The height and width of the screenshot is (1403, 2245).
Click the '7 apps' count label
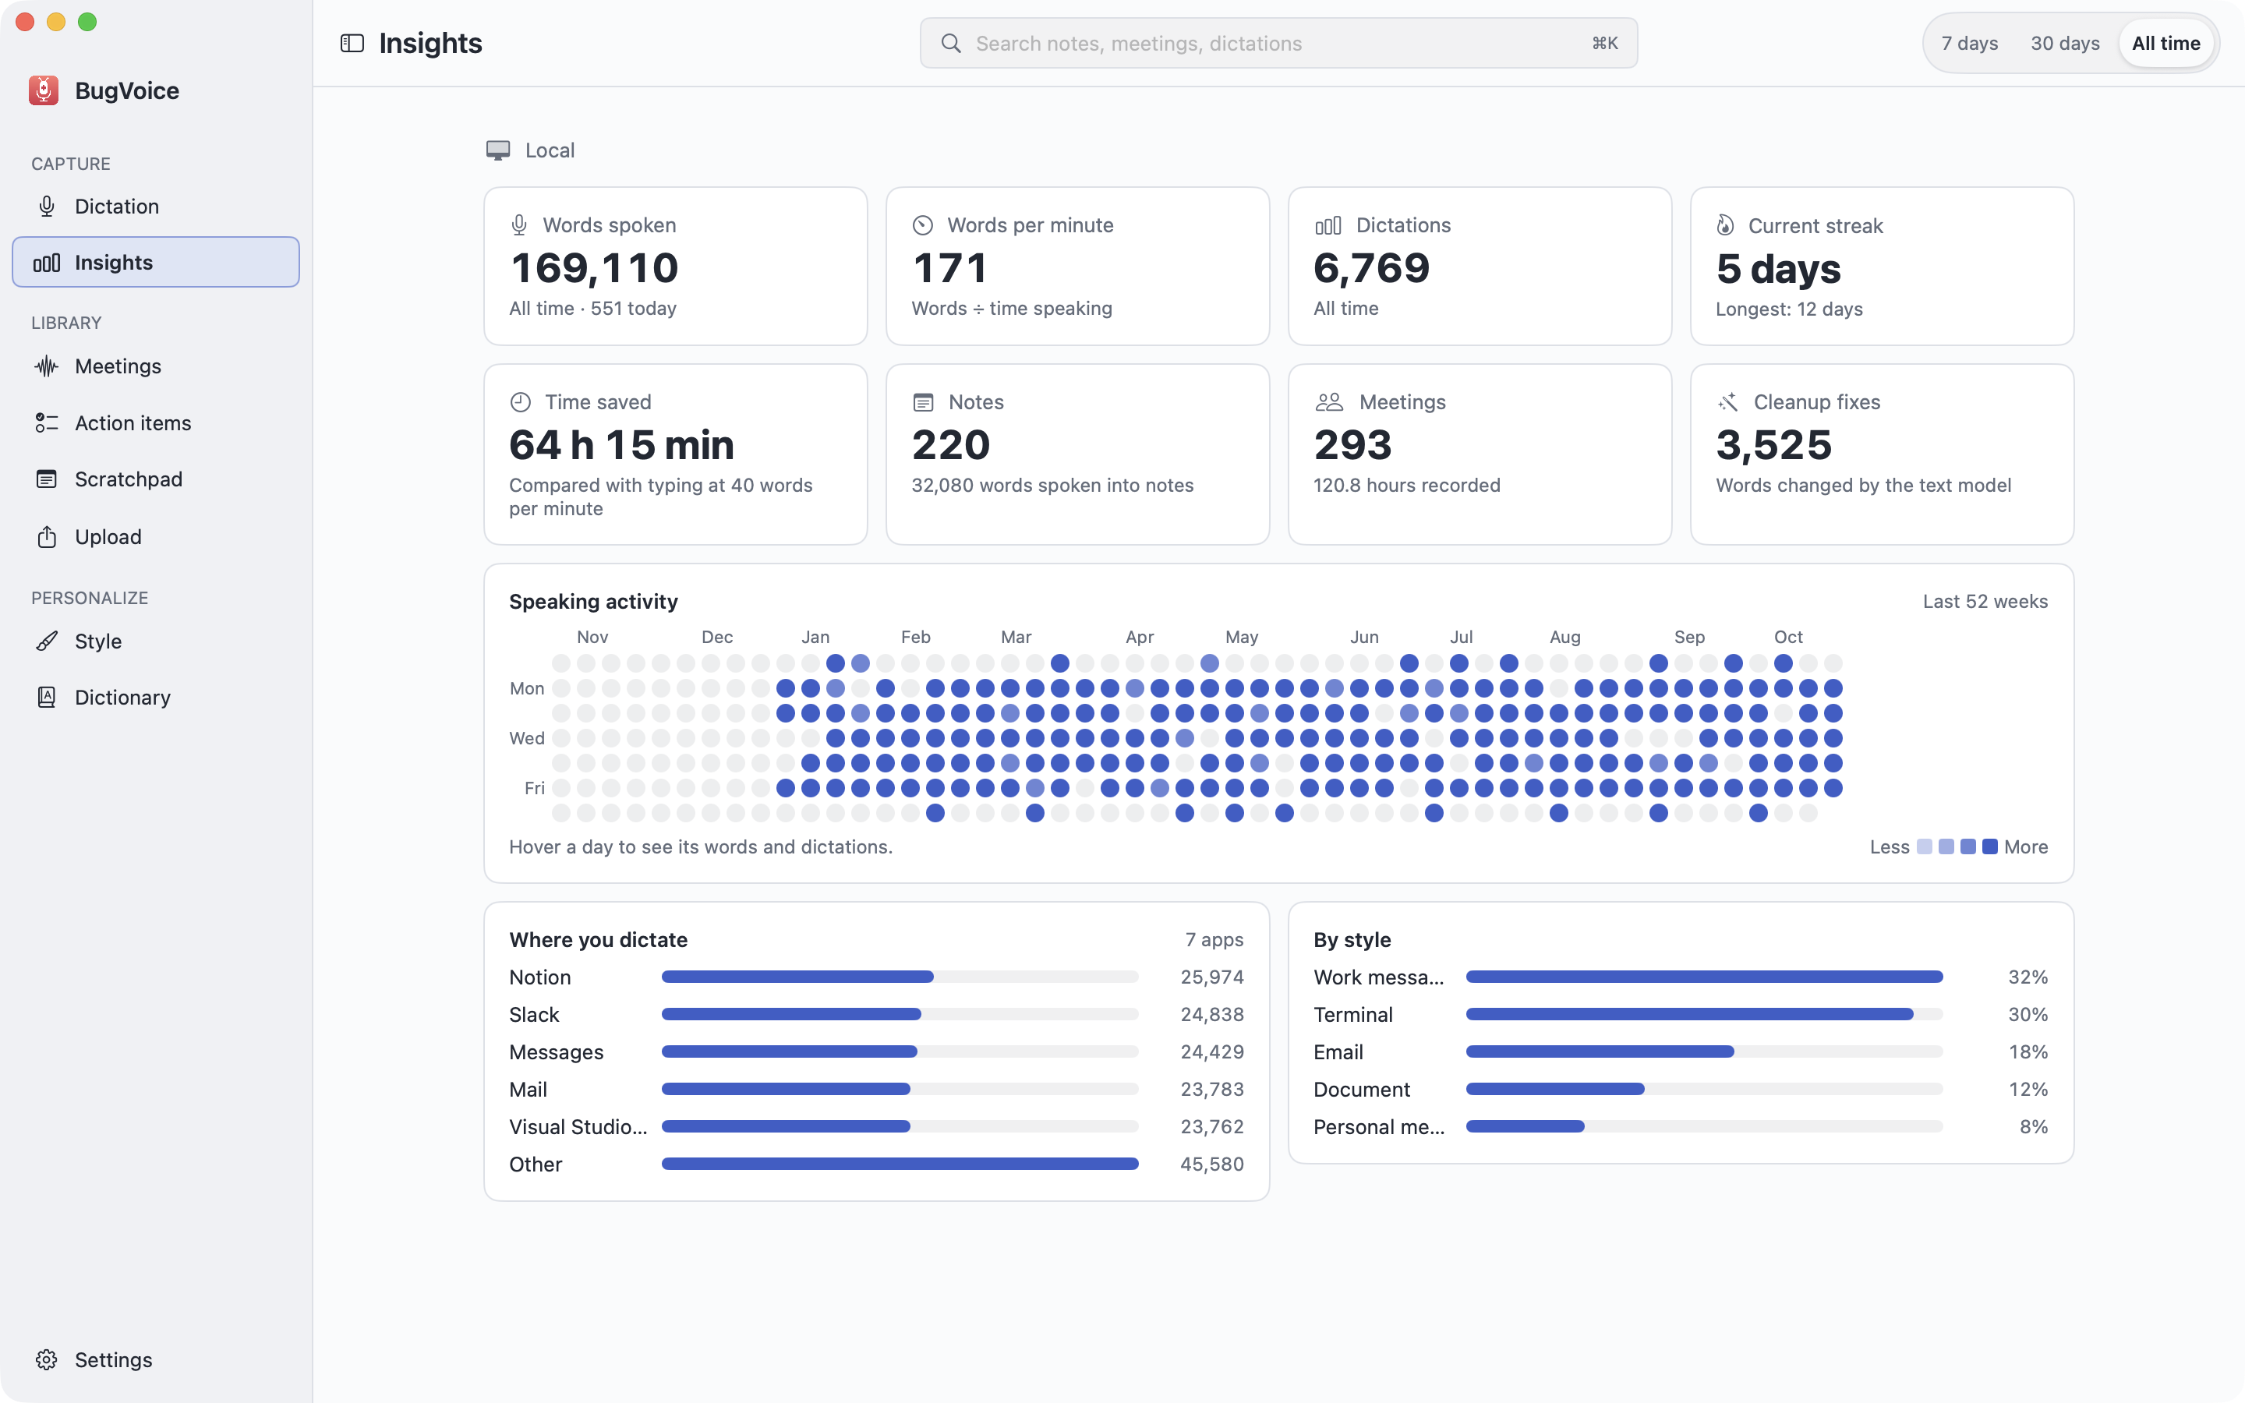(x=1214, y=940)
